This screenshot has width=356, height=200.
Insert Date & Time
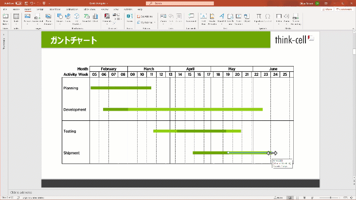(230, 19)
